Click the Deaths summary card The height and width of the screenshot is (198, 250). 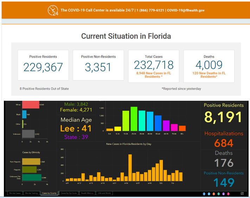209,66
